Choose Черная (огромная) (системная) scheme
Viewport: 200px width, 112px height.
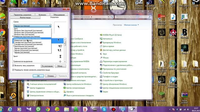[32, 50]
